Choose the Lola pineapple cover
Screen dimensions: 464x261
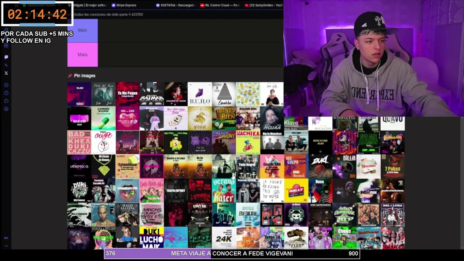tap(248, 94)
